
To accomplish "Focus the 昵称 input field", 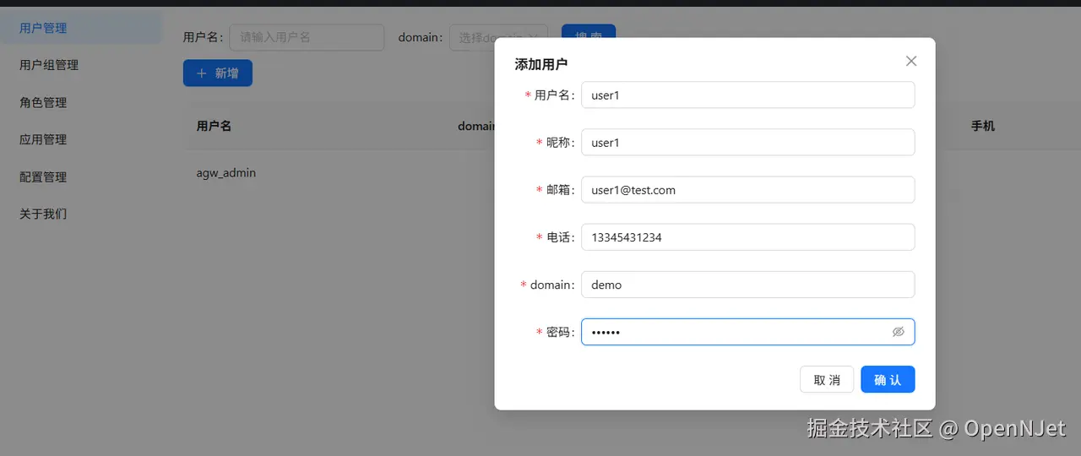I will [x=748, y=142].
